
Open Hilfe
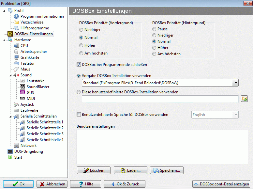[x=85, y=184]
